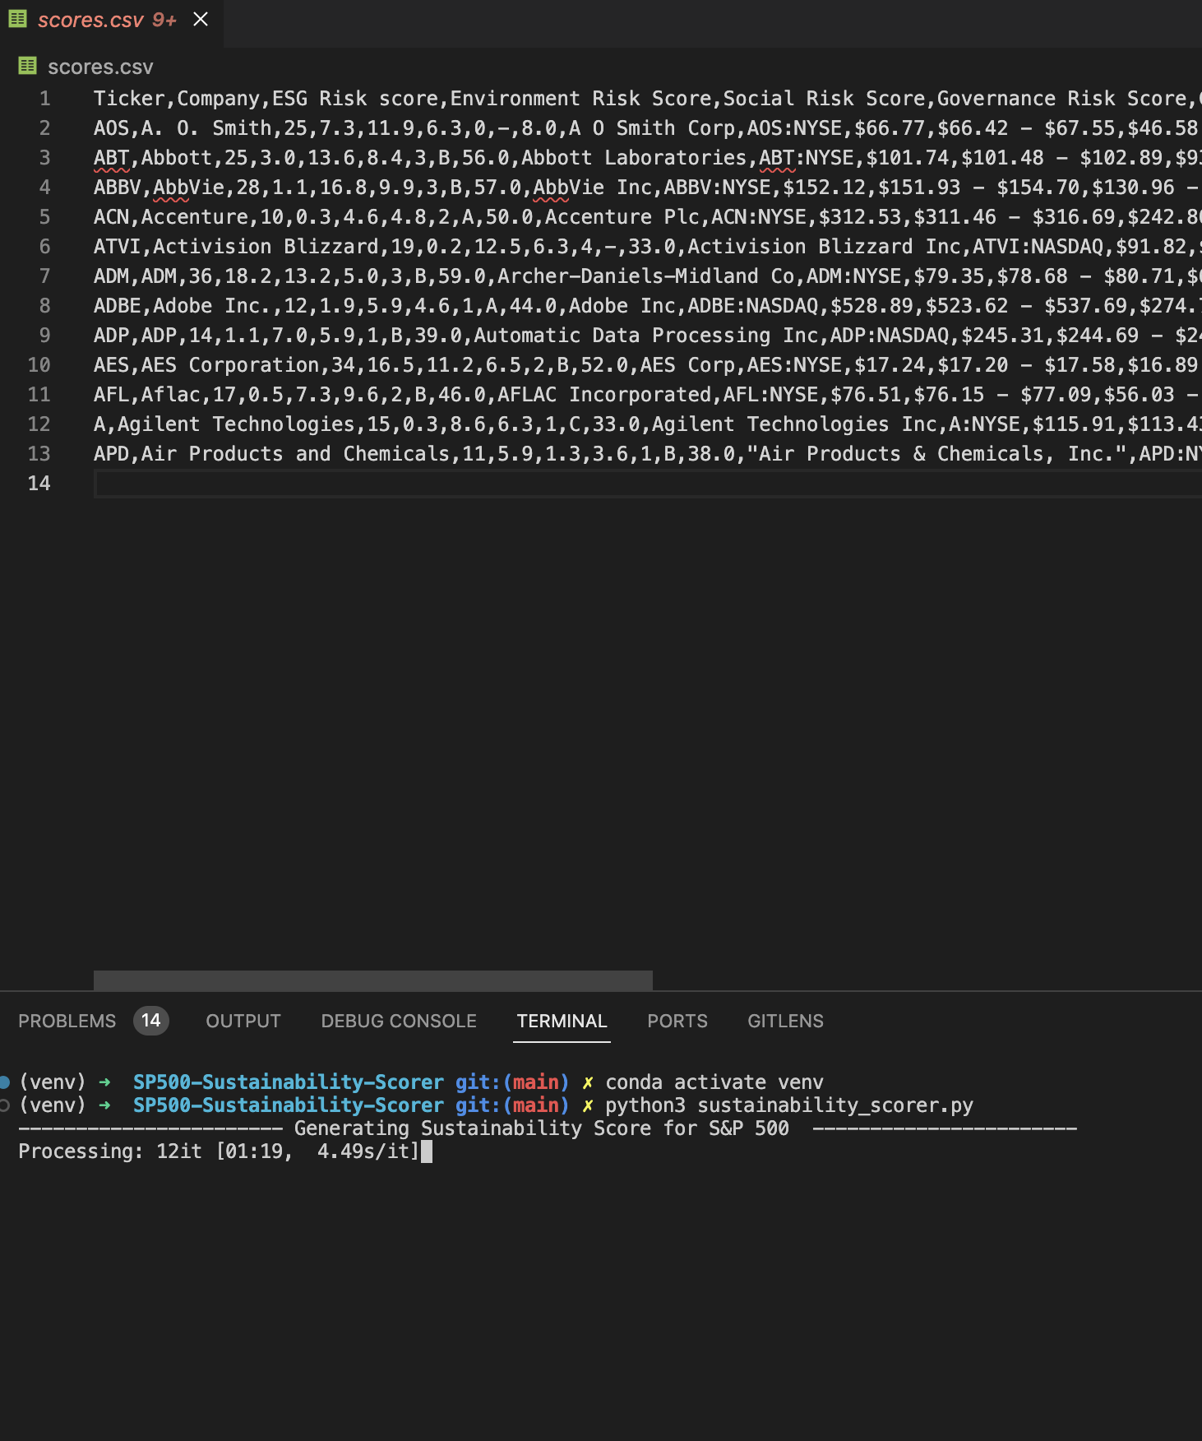
Task: Open the GITLENS panel tab
Action: pyautogui.click(x=785, y=1021)
